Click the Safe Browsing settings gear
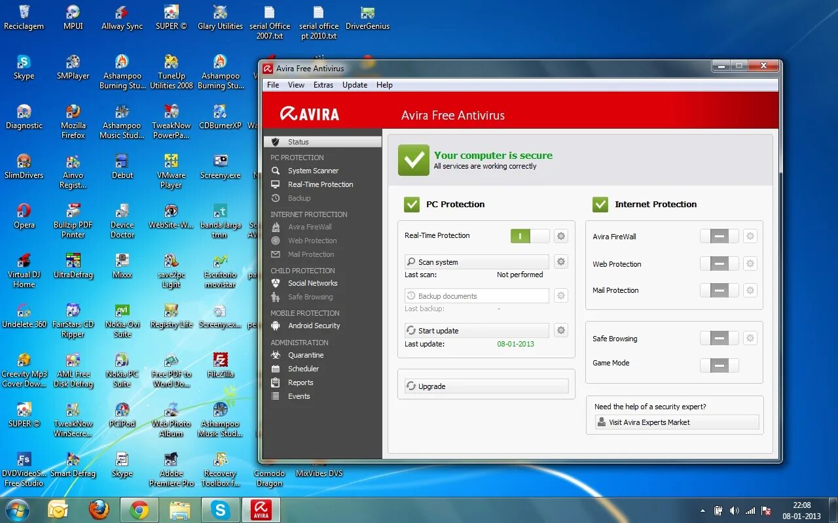The width and height of the screenshot is (838, 523). [750, 339]
